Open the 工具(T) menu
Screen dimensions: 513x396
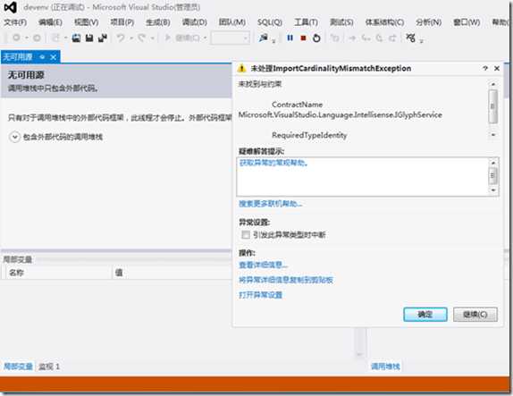point(306,22)
